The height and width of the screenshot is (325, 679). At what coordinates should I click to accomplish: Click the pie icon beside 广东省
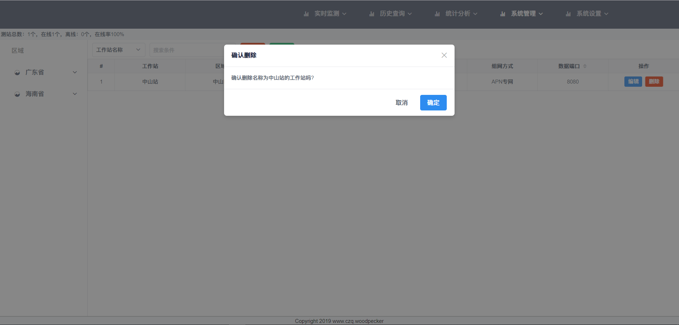(17, 73)
